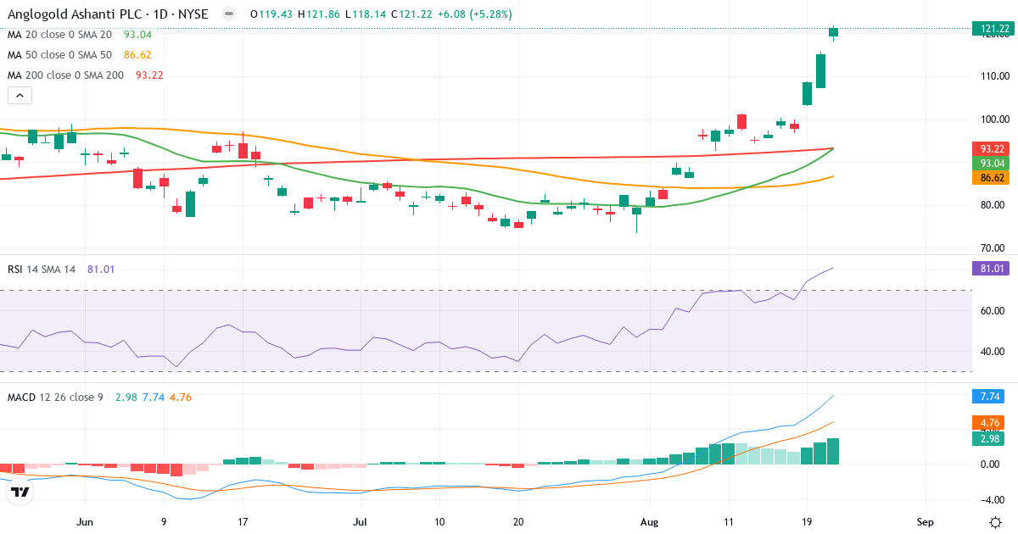The image size is (1018, 534).
Task: Click the 70.00 price axis label
Action: (994, 248)
